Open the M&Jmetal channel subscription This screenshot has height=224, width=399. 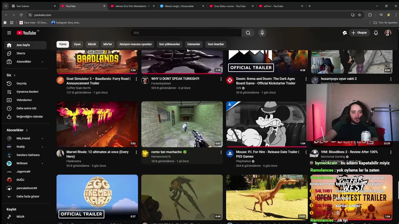pyautogui.click(x=25, y=138)
